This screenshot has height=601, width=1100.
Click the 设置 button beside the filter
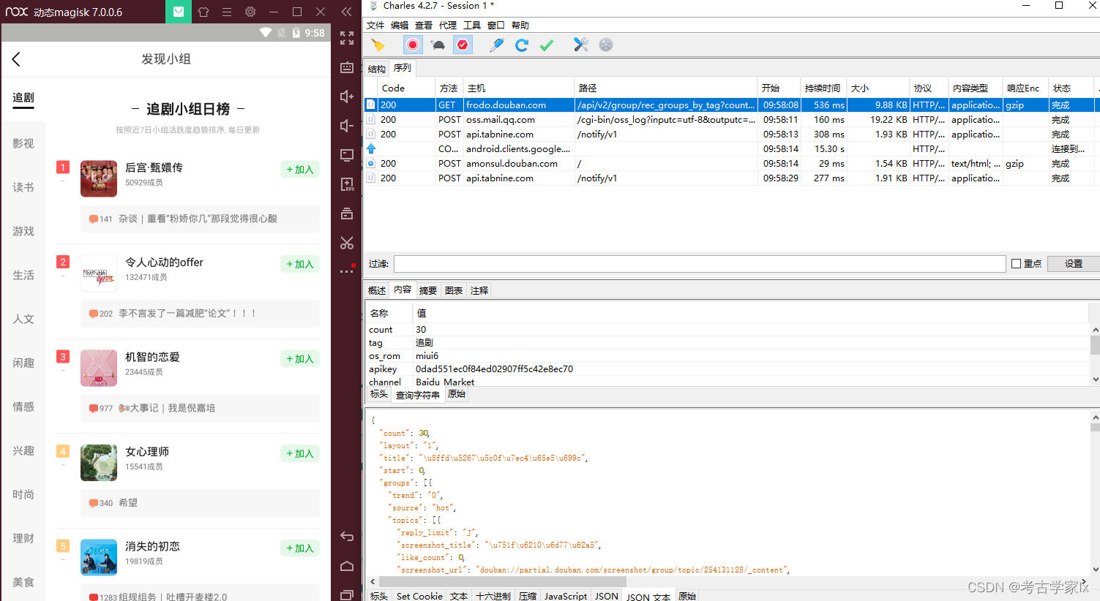click(x=1074, y=264)
